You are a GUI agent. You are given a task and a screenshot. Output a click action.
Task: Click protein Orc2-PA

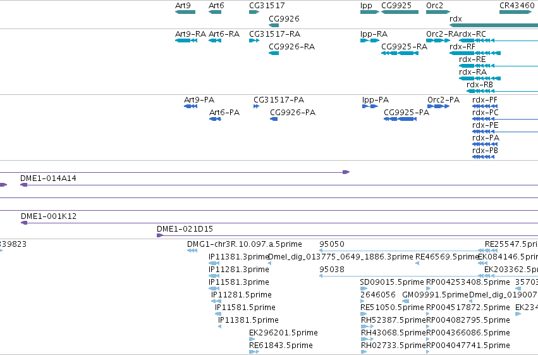[x=439, y=106]
